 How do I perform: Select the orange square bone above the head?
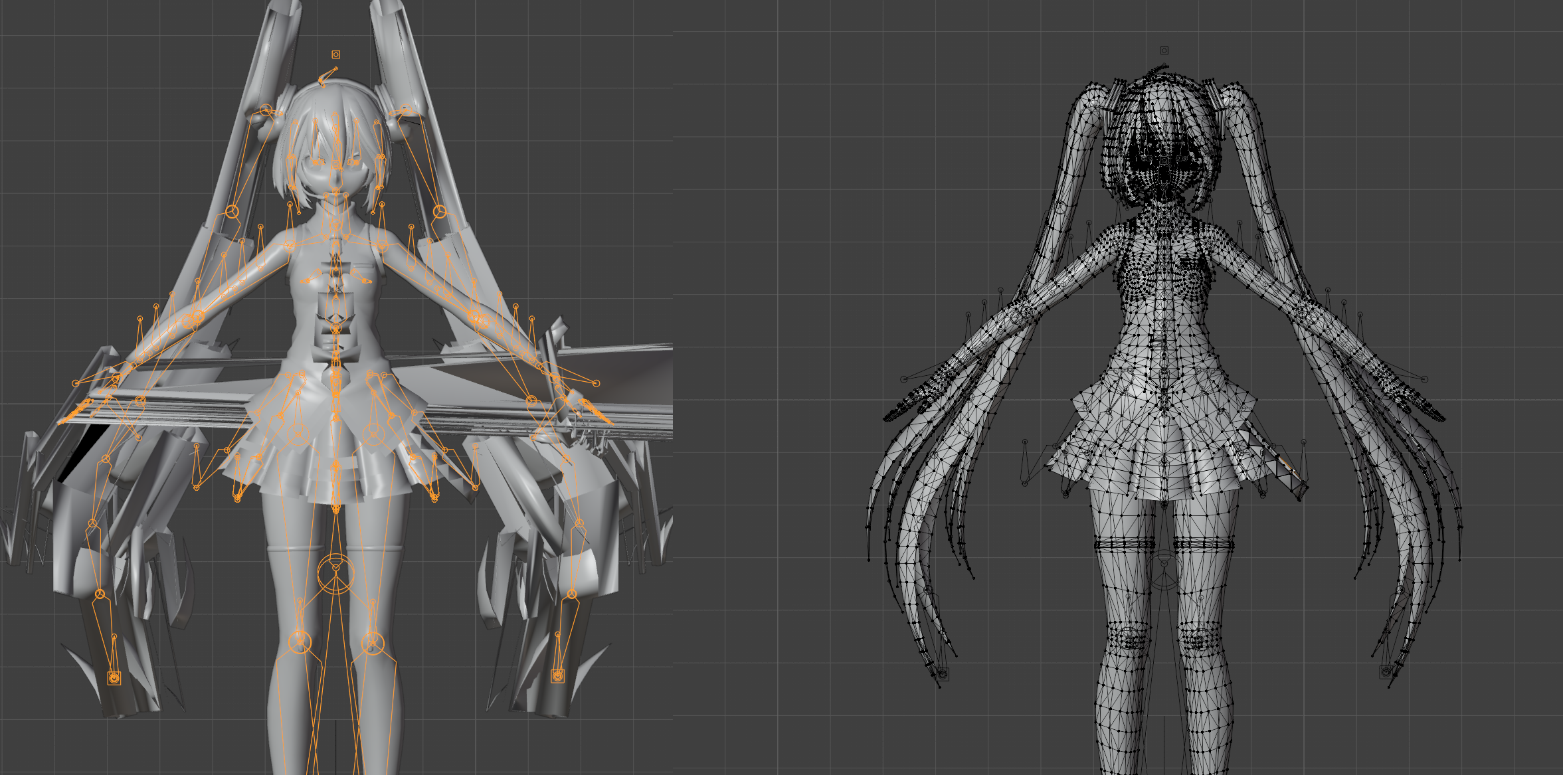point(335,54)
